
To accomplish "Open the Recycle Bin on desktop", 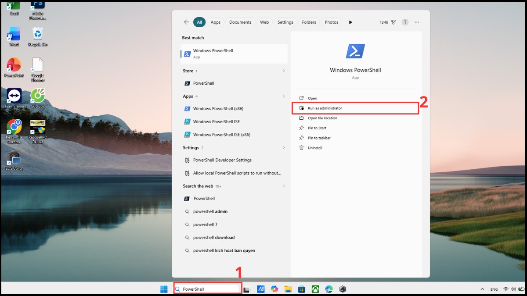I will (x=38, y=37).
